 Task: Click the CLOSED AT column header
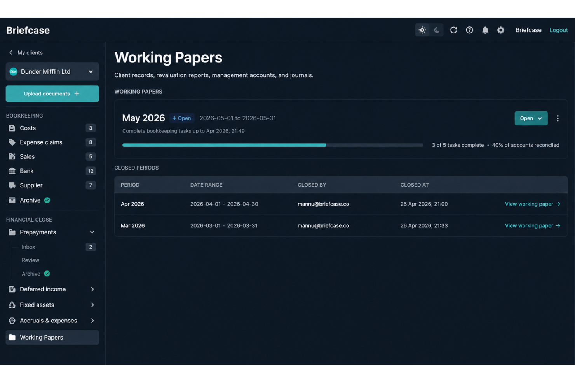[415, 185]
